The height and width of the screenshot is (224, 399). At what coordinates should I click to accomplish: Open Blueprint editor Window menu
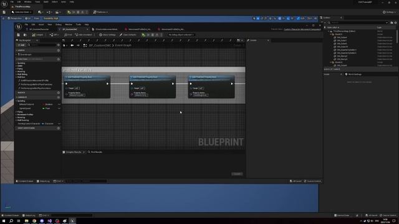pyautogui.click(x=69, y=25)
